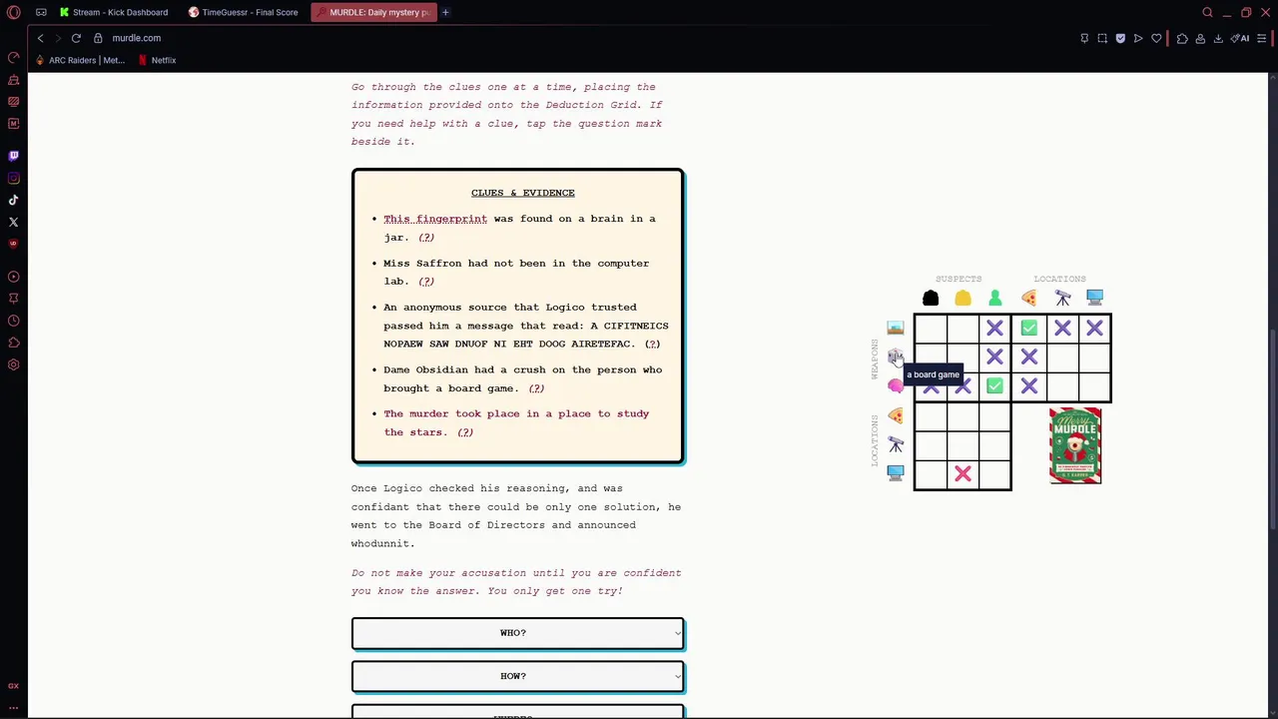Open the browser tab search magnifier
Viewport: 1278px width, 719px height.
(1207, 12)
